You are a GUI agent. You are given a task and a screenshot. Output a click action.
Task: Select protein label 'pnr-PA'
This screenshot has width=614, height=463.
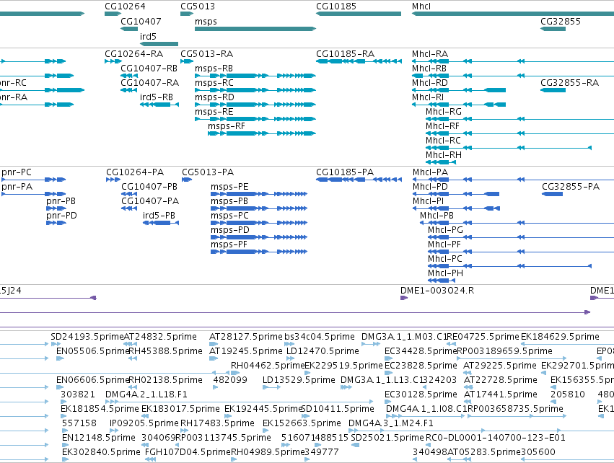[17, 187]
